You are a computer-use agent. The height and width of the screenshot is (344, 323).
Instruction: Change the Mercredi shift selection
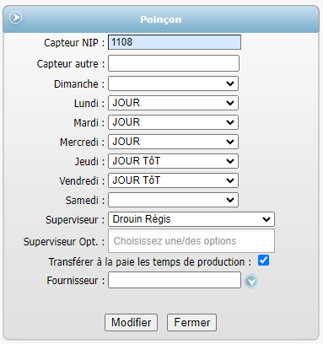pos(173,142)
